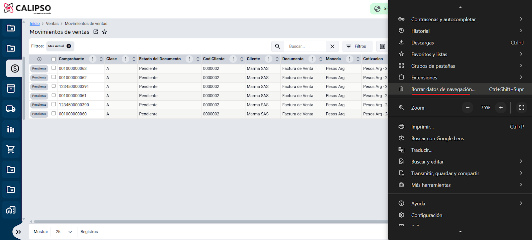Open the shopping cart module in sidebar
Image resolution: width=532 pixels, height=240 pixels.
point(11,149)
